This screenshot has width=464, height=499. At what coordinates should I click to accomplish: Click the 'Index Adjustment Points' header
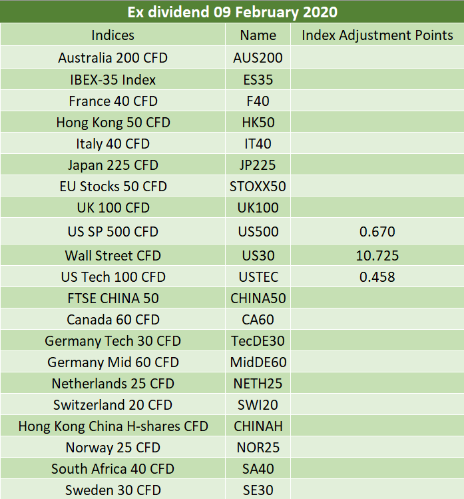pyautogui.click(x=377, y=35)
